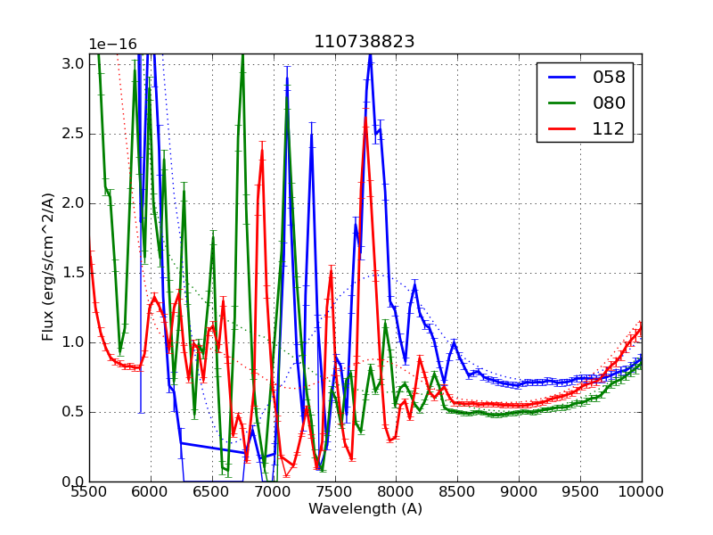Click the red line sample in legend

(x=561, y=128)
